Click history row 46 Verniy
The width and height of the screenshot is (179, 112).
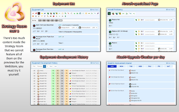click(65, 71)
